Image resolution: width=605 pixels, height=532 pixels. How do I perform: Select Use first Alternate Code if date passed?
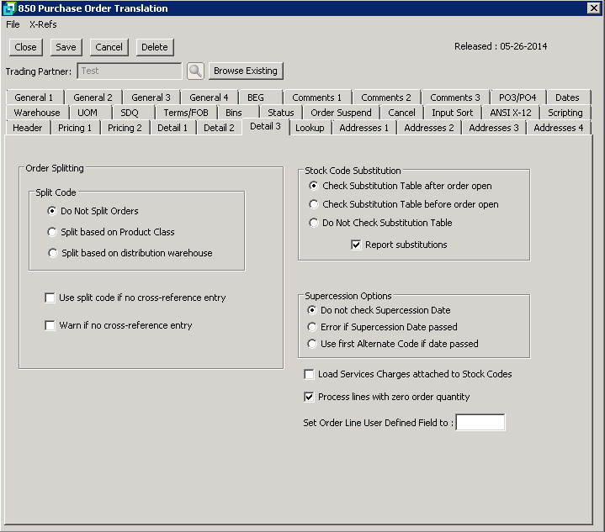(x=314, y=344)
